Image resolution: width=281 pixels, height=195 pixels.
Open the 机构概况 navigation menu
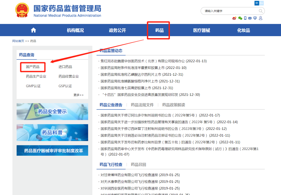75,30
